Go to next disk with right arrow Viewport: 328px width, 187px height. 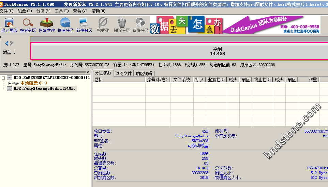click(x=12, y=43)
